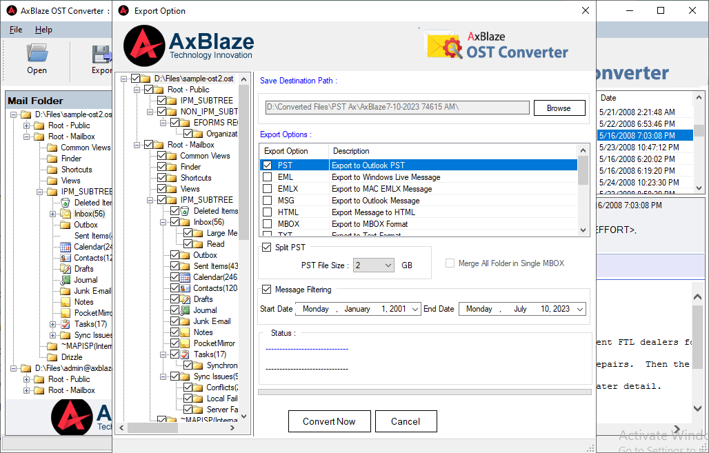This screenshot has height=453, width=709.
Task: Close the Export Option dialog
Action: [585, 10]
